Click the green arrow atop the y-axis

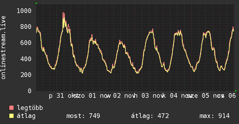tap(36, 3)
